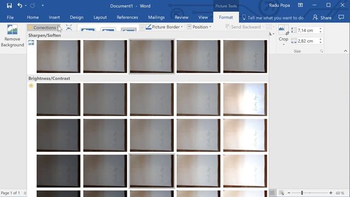Open the Size dialog launcher
Viewport: 350px width, 197px height.
coord(322,51)
